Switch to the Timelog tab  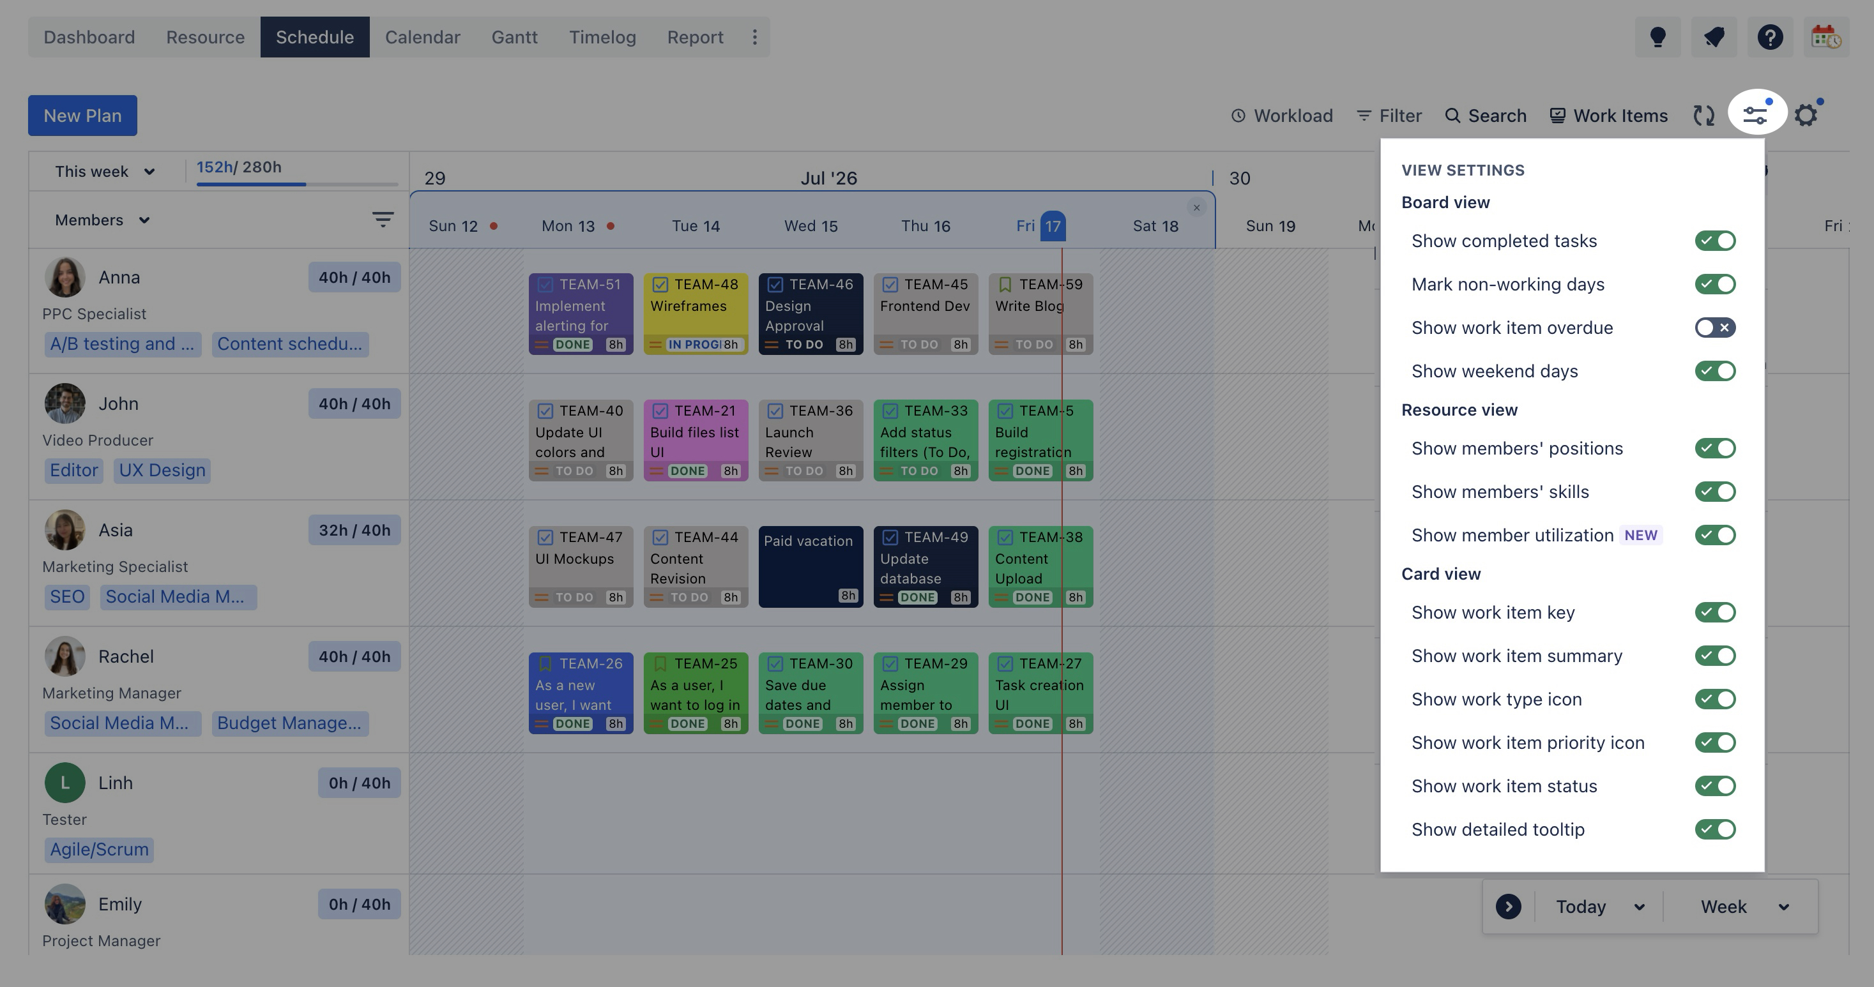pos(602,37)
